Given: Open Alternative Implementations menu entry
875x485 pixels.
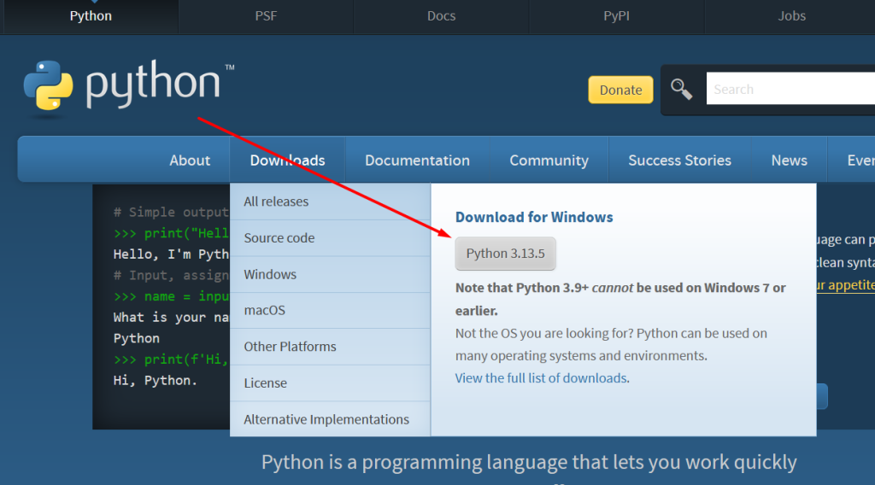Looking at the screenshot, I should pyautogui.click(x=330, y=419).
